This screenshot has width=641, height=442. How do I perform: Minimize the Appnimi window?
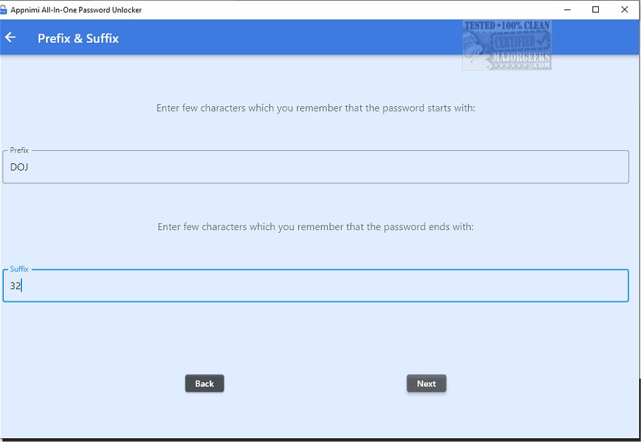coord(567,10)
